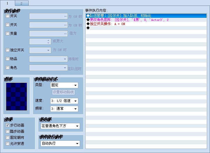Open the 类型 movement type dropdown
The height and width of the screenshot is (153, 210).
(x=64, y=85)
